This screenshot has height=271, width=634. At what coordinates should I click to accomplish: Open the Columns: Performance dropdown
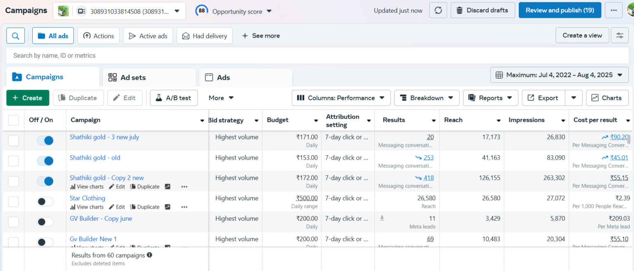coord(341,98)
